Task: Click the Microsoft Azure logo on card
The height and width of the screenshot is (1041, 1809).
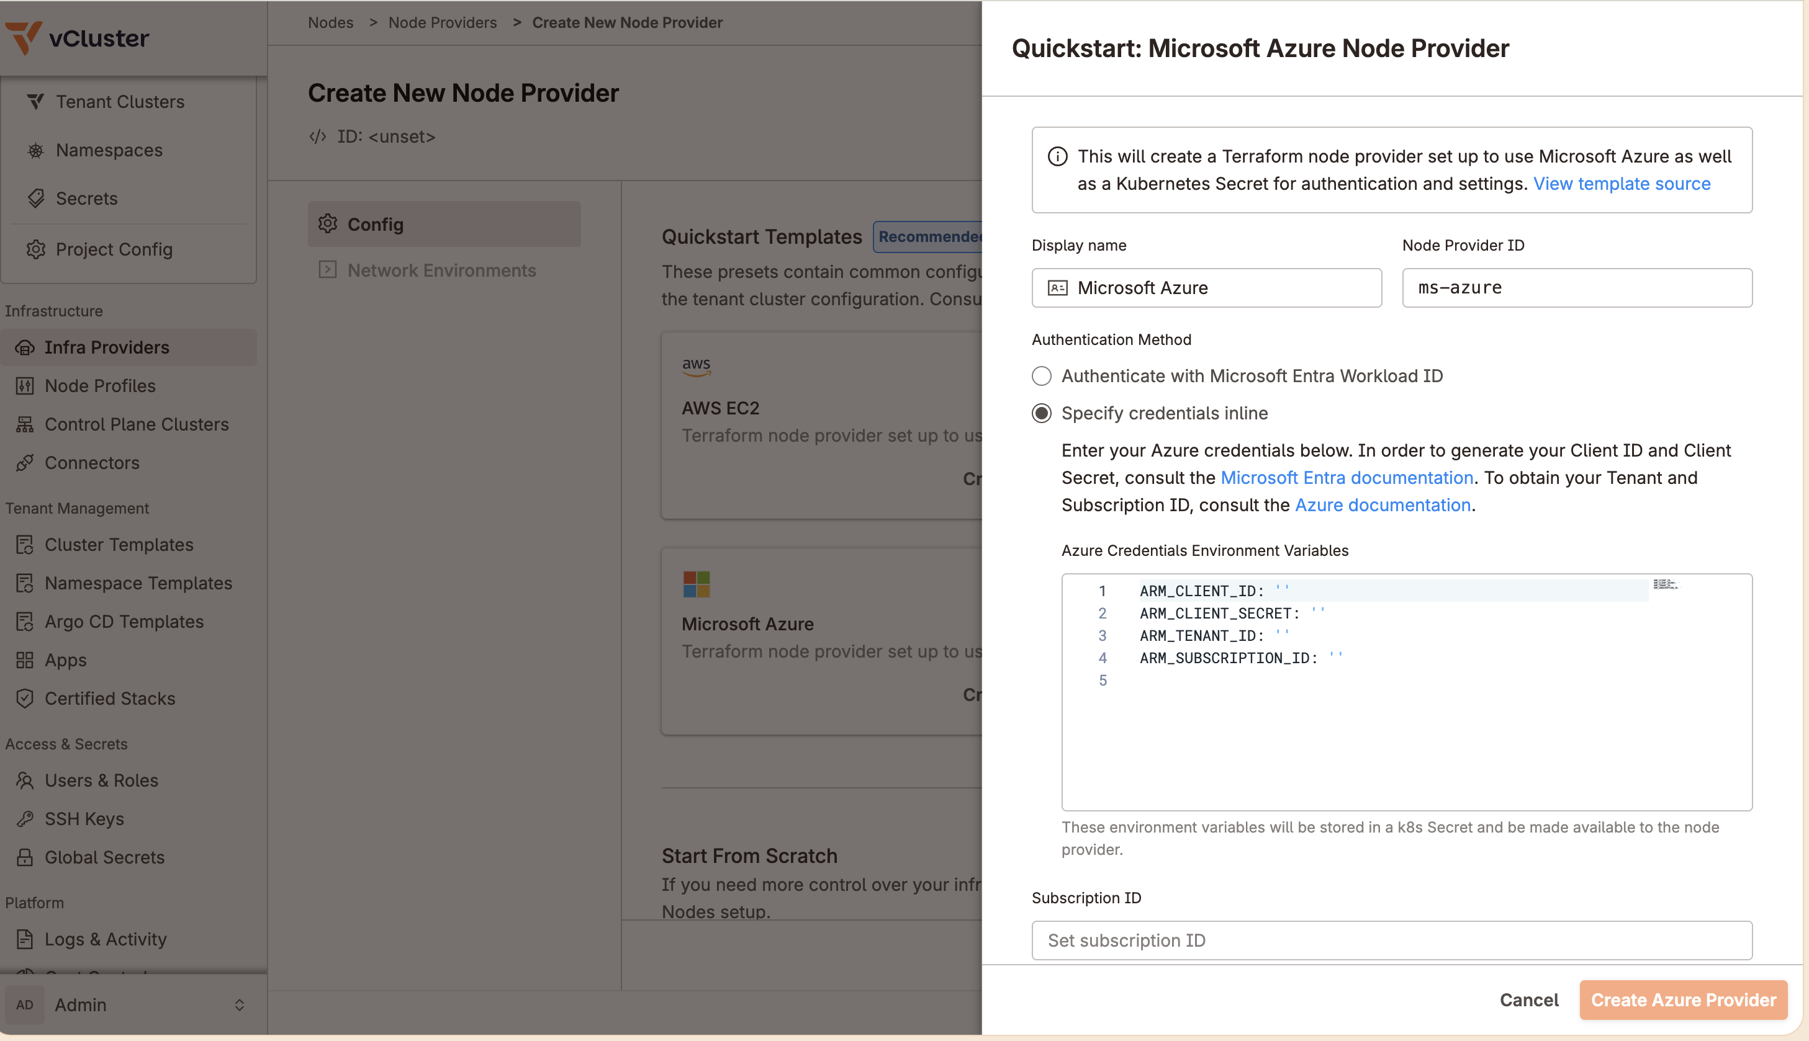Action: tap(696, 584)
